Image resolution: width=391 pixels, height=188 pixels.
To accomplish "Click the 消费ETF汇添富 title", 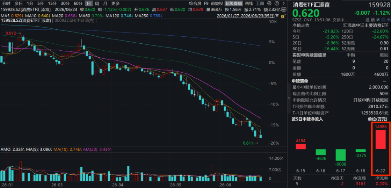I will (311, 5).
